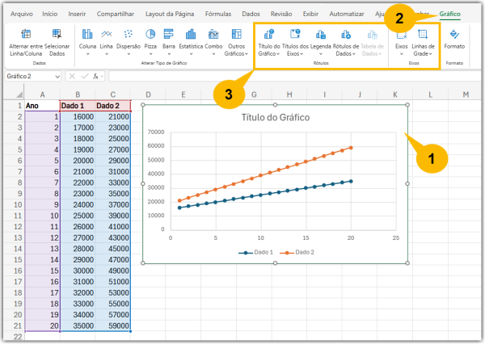Viewport: 485px width, 344px height.
Task: Click Alternar entre Linha/Coluna icon
Action: (25, 35)
